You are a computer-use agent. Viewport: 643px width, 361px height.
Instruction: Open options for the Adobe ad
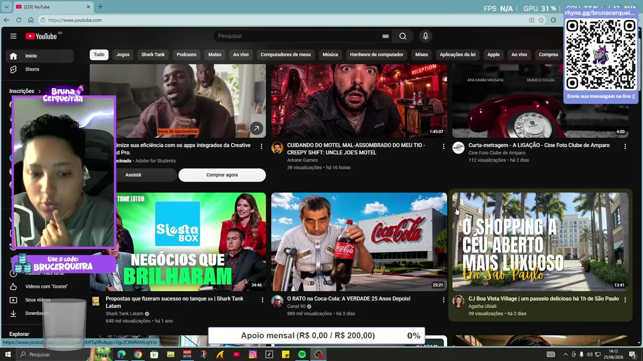pos(261,146)
